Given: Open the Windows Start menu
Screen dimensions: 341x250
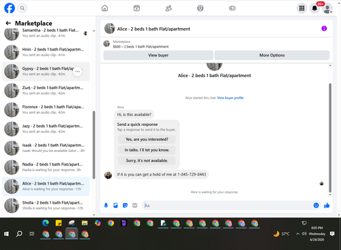Looking at the screenshot, I should [x=6, y=234].
